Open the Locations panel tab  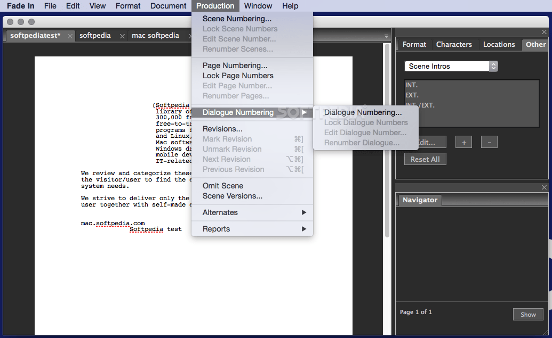(499, 45)
